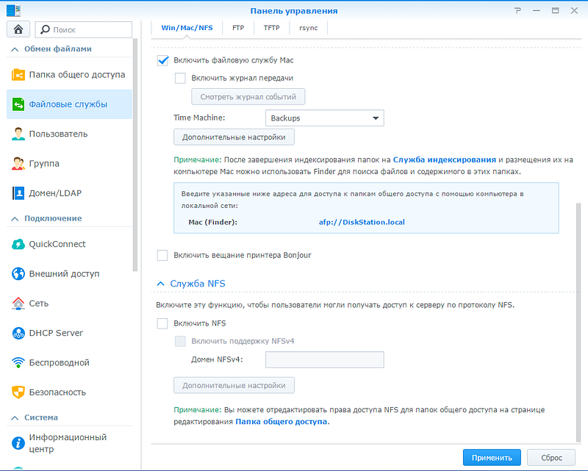
Task: Open the QuickConnect cloud icon
Action: click(x=18, y=244)
